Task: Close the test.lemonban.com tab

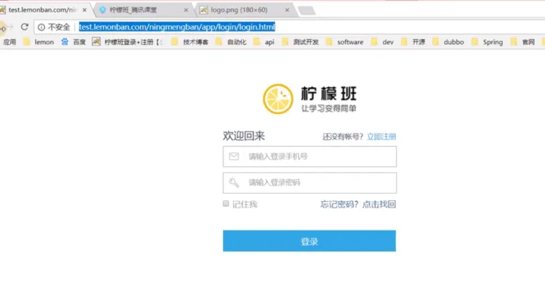Action: pyautogui.click(x=84, y=10)
